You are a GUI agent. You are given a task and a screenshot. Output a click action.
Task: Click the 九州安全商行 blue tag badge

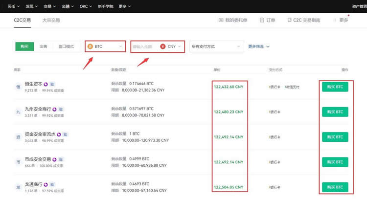[61, 109]
